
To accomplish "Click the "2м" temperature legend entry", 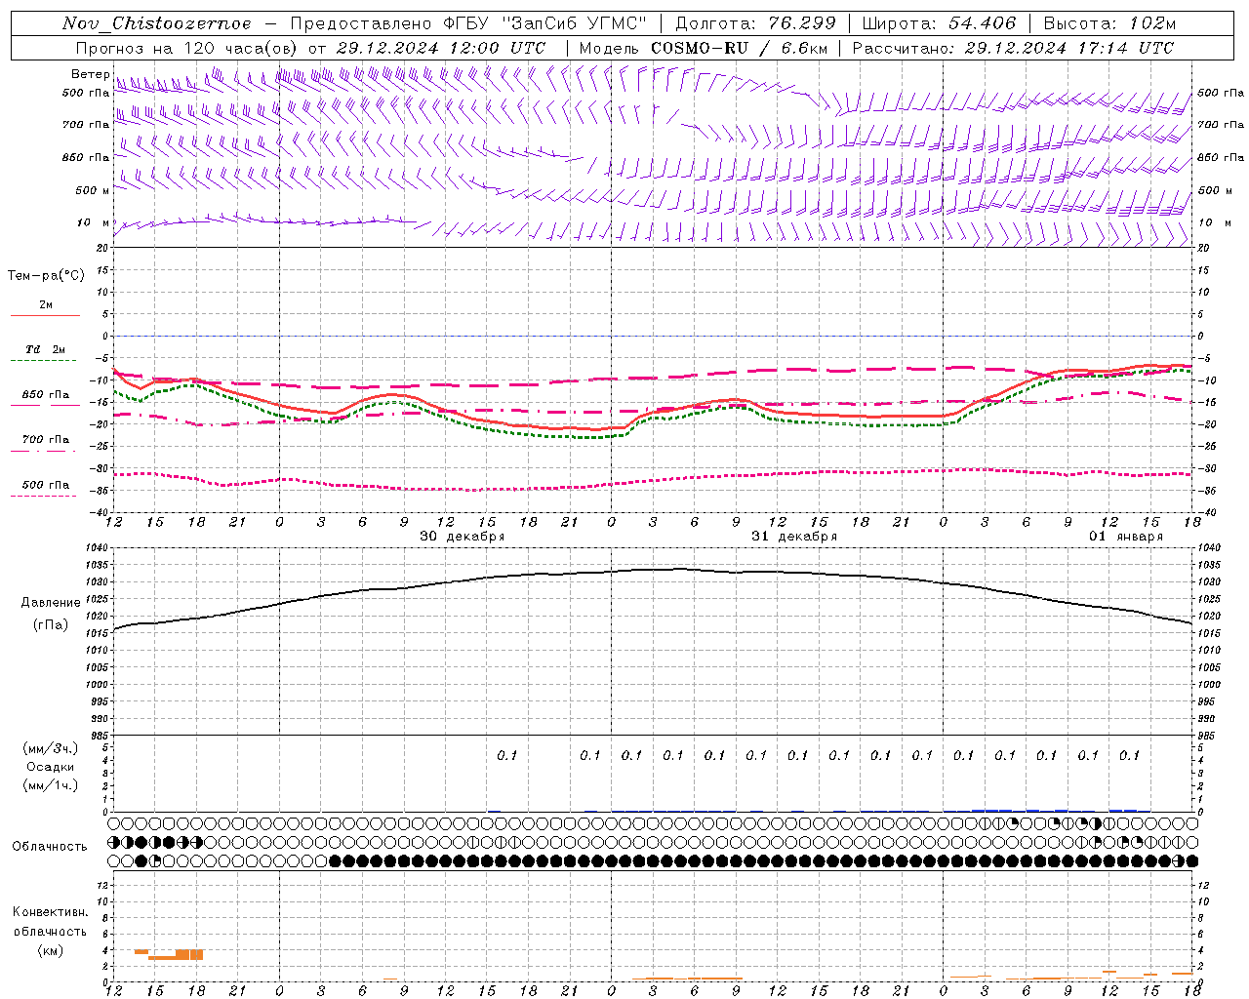I will [46, 305].
